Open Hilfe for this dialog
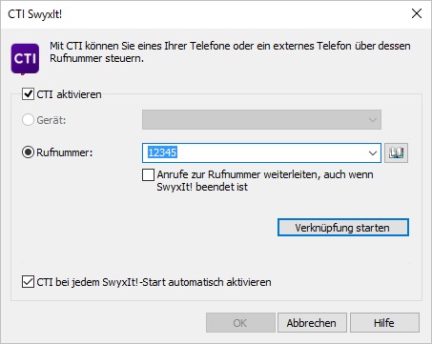 (x=384, y=323)
